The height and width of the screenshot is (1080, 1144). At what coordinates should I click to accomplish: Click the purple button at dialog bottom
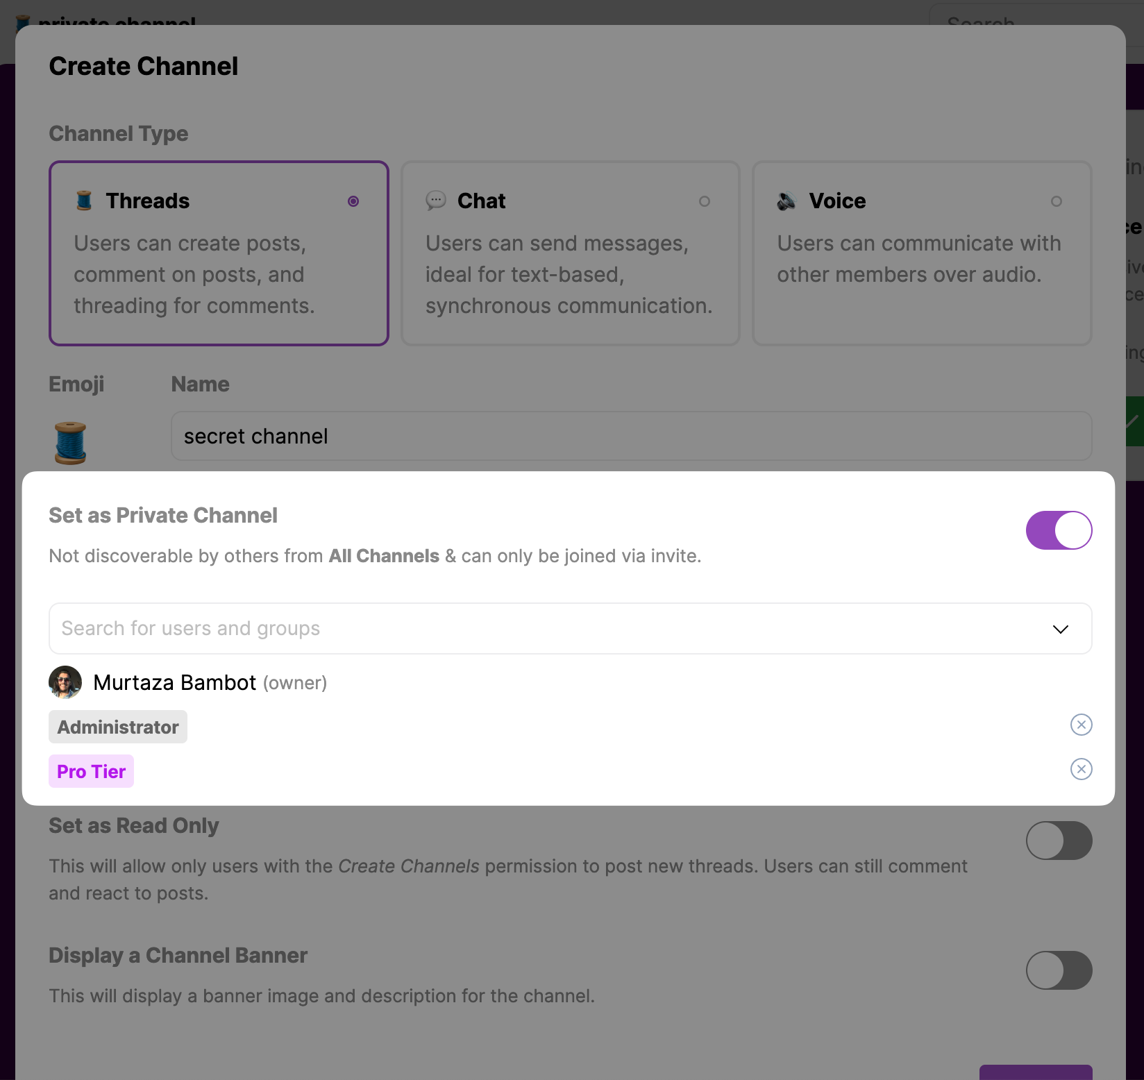click(1036, 1072)
